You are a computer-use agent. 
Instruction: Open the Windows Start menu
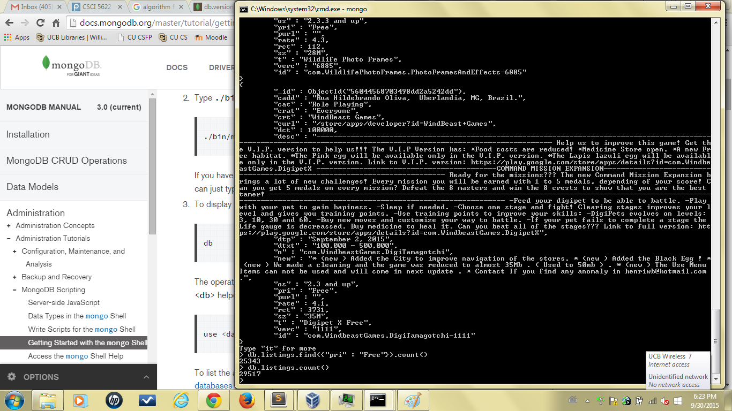click(13, 400)
